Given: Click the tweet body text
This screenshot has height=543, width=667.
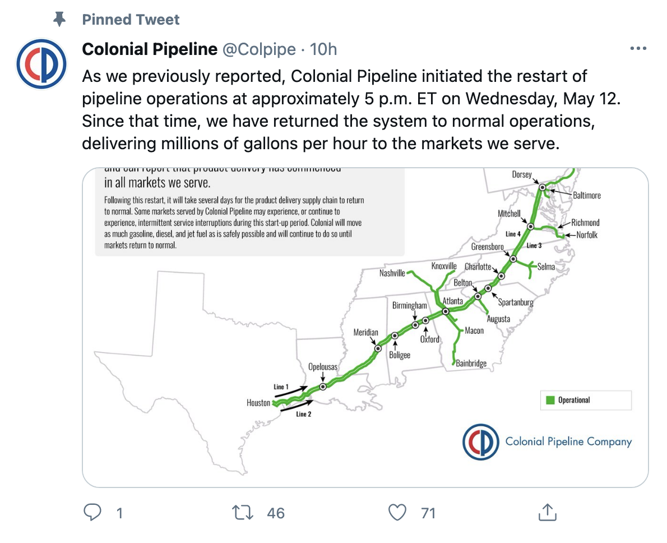Looking at the screenshot, I should 331,109.
